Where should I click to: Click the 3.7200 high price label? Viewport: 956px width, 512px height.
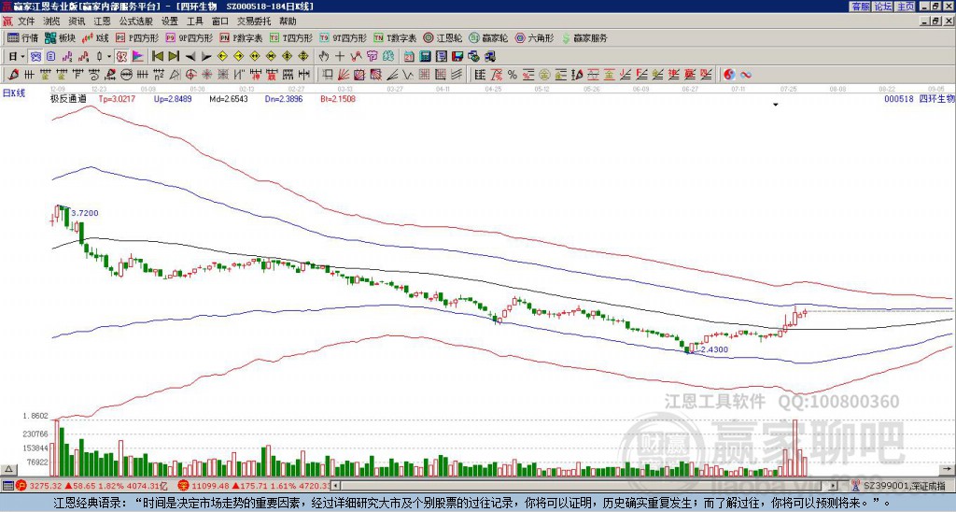click(x=85, y=213)
